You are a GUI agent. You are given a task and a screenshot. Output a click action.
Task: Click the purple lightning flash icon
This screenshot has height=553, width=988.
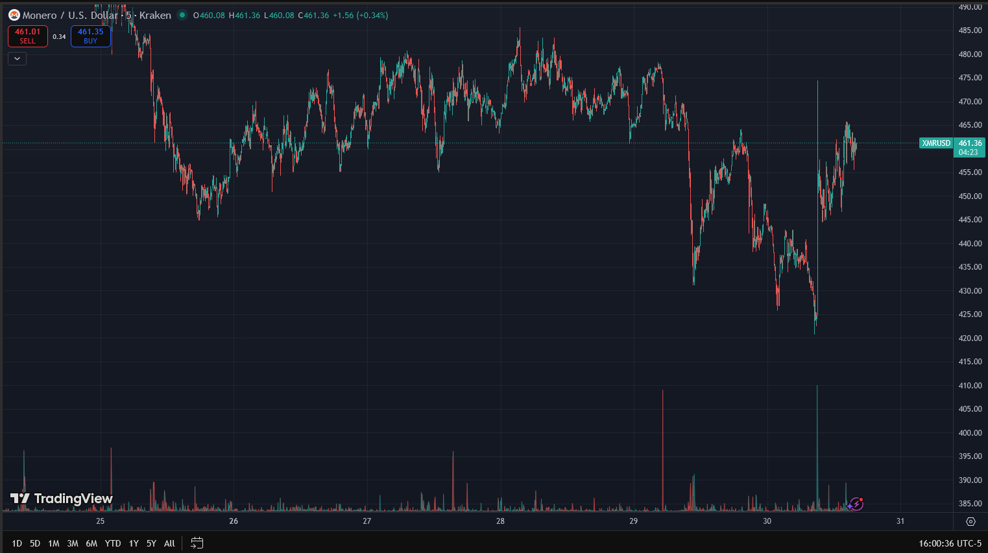tap(856, 504)
